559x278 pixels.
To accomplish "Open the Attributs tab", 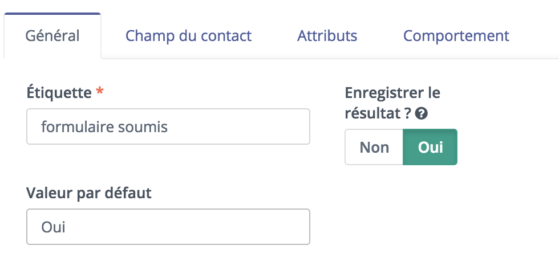I will pos(327,36).
